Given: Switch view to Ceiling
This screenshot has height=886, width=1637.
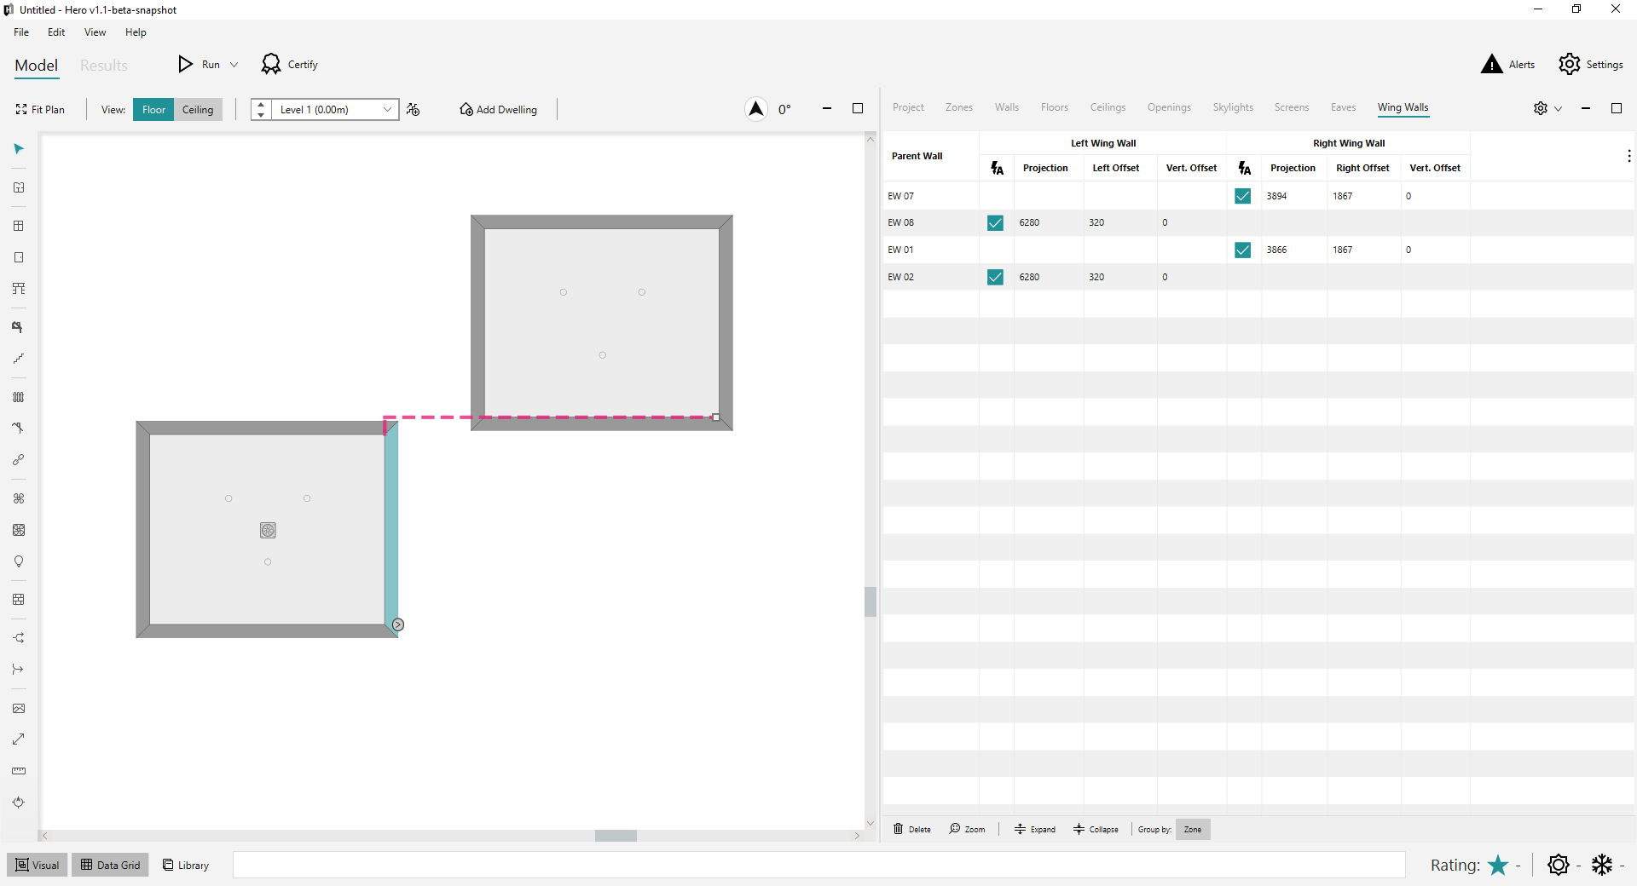Looking at the screenshot, I should [x=198, y=109].
